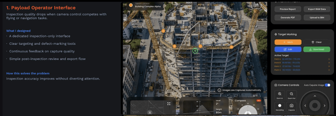The height and width of the screenshot is (116, 336).
Task: Click the orange Target Locked indicator dot
Action: point(131,5)
